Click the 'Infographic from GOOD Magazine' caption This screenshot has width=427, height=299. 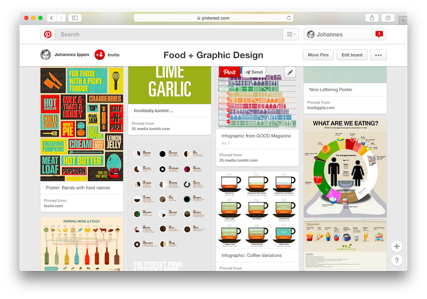tap(256, 136)
